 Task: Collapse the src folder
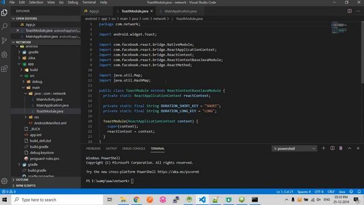click(22, 76)
